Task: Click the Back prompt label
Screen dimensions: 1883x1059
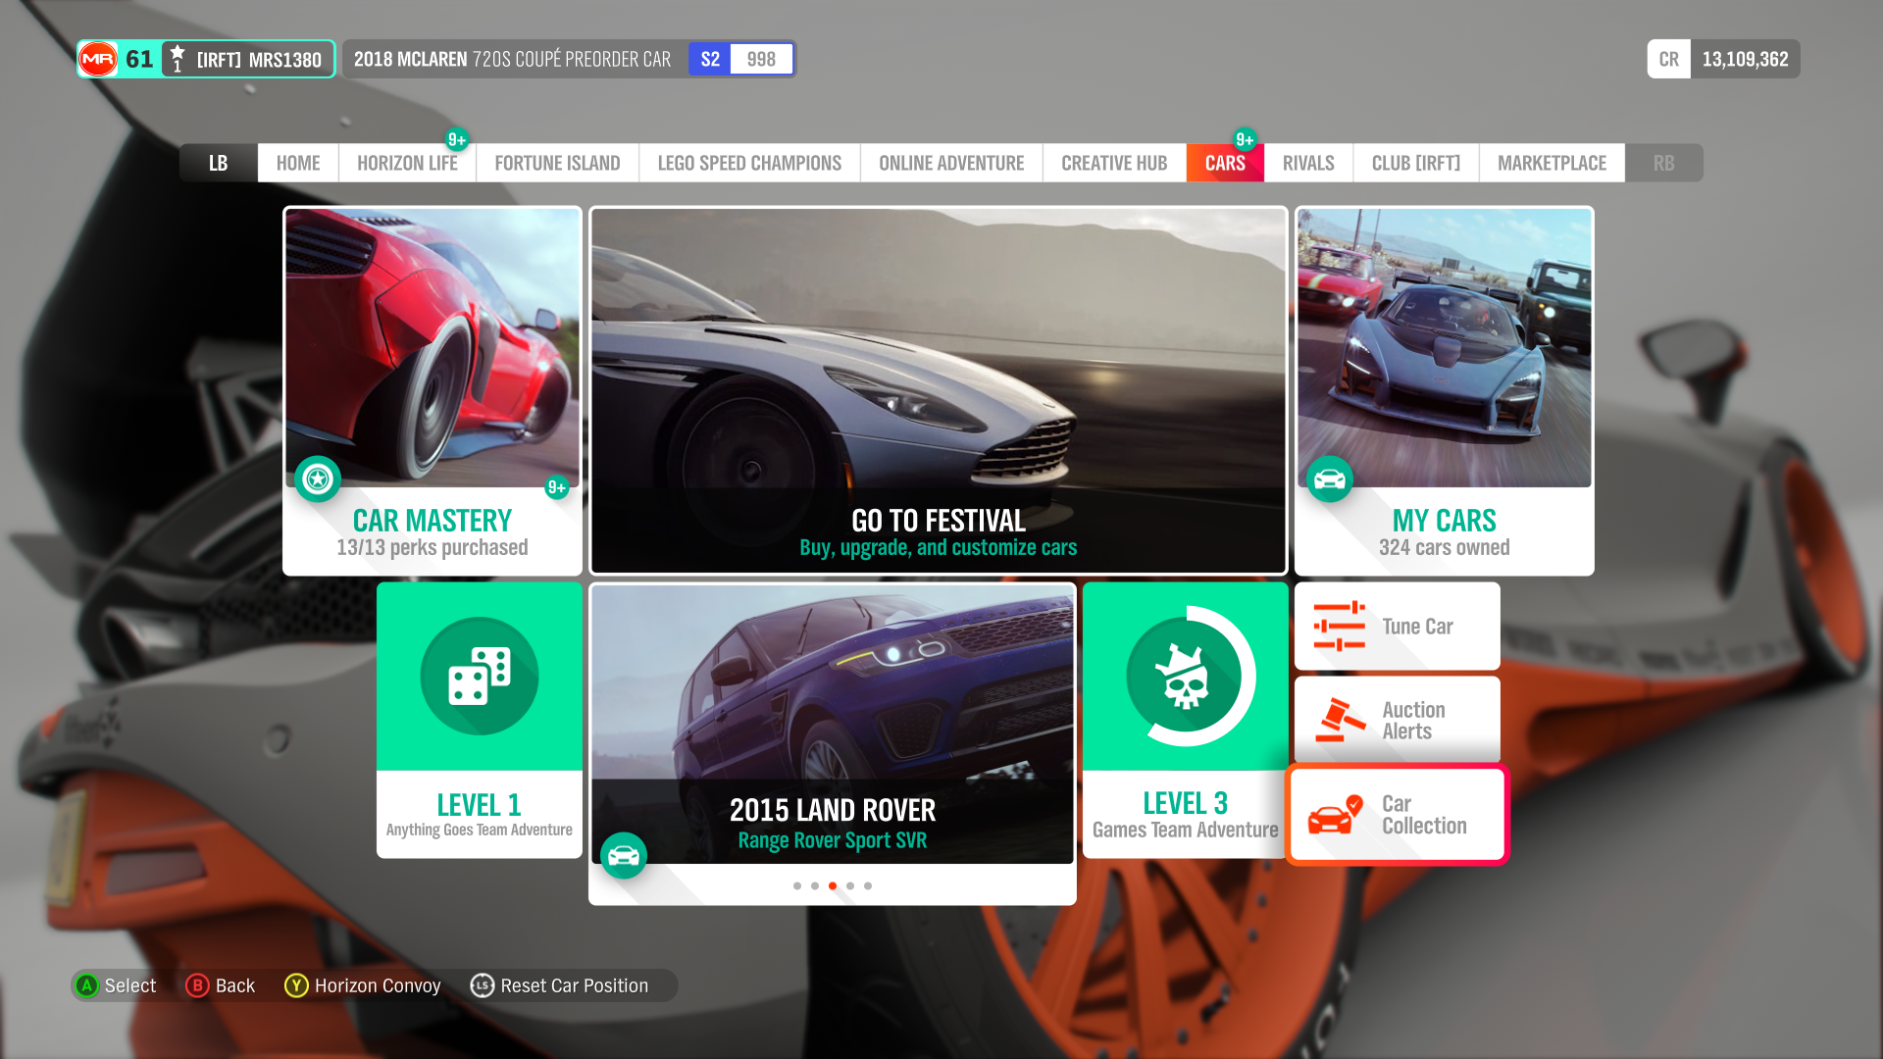Action: point(235,985)
